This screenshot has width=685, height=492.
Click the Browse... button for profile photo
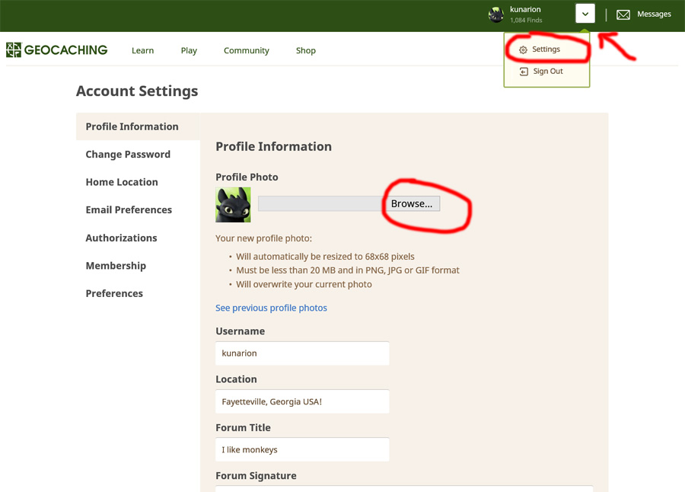click(412, 204)
